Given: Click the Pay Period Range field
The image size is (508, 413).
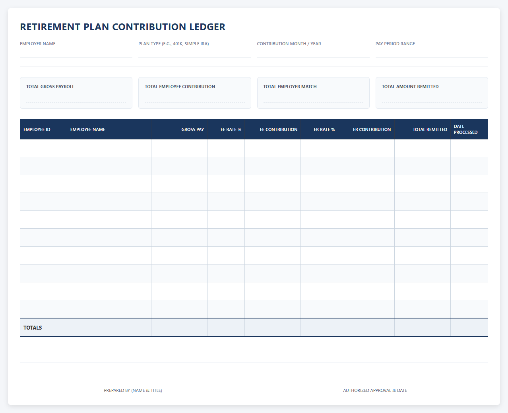Looking at the screenshot, I should tap(432, 53).
